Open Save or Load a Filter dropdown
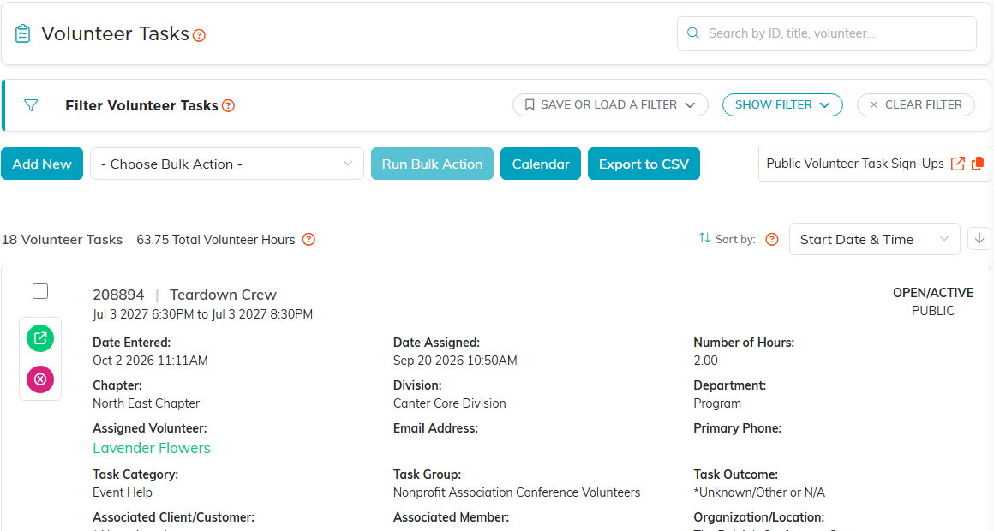This screenshot has height=531, width=994. tap(610, 105)
